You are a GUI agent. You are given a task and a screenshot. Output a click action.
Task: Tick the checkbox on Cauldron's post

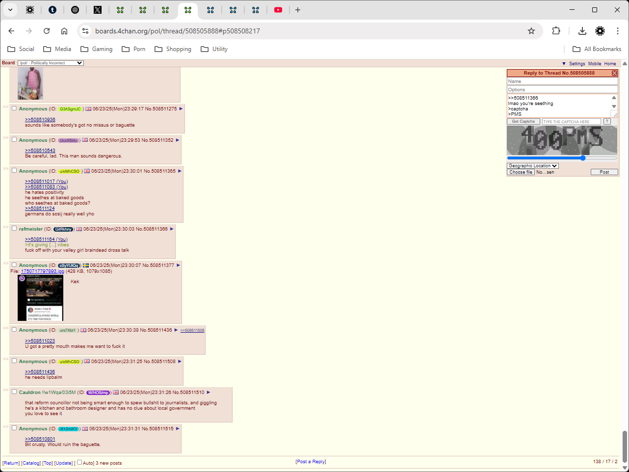click(14, 392)
